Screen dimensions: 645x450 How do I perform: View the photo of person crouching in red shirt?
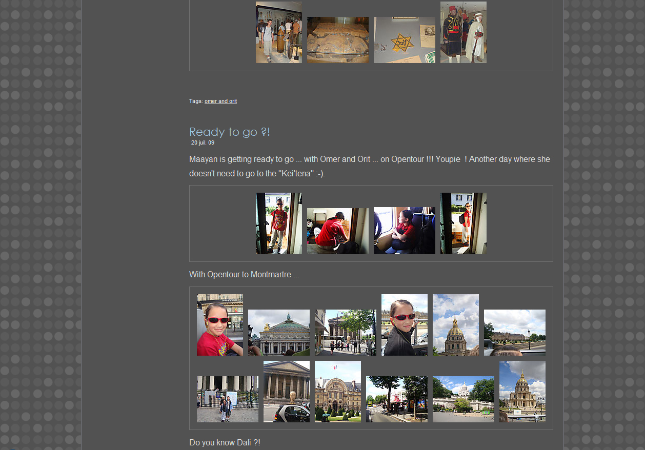point(337,231)
